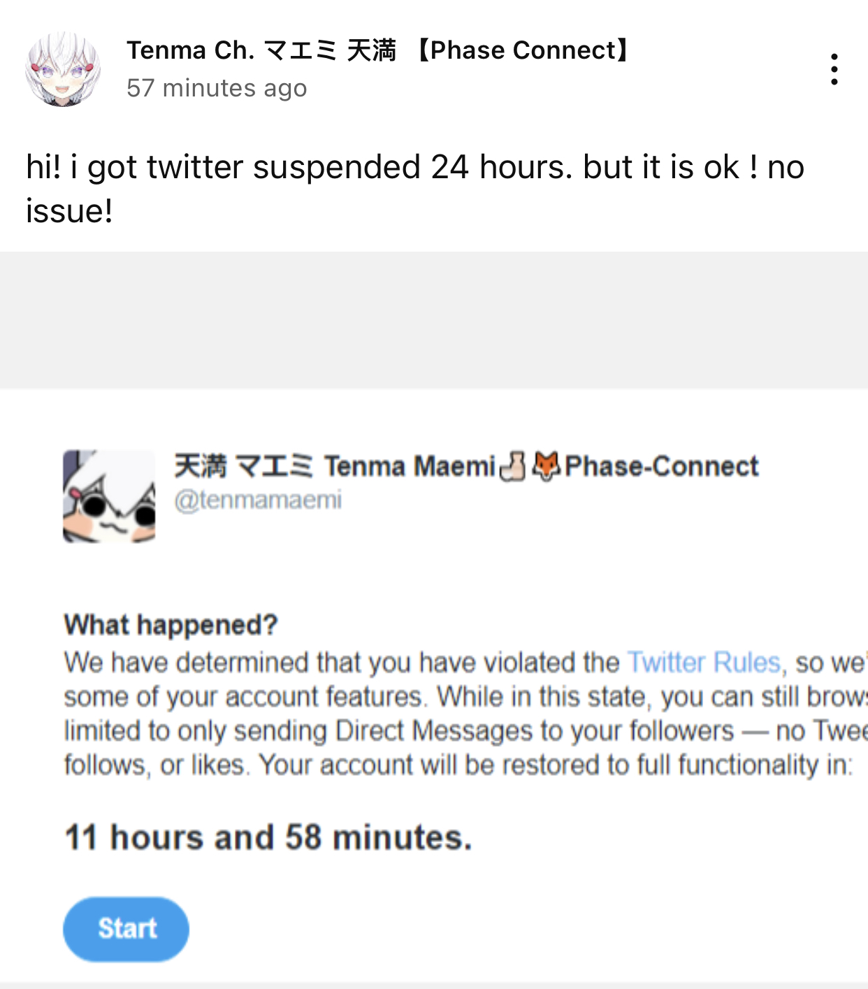The height and width of the screenshot is (989, 868).
Task: Click the "What happened?" heading
Action: click(171, 624)
